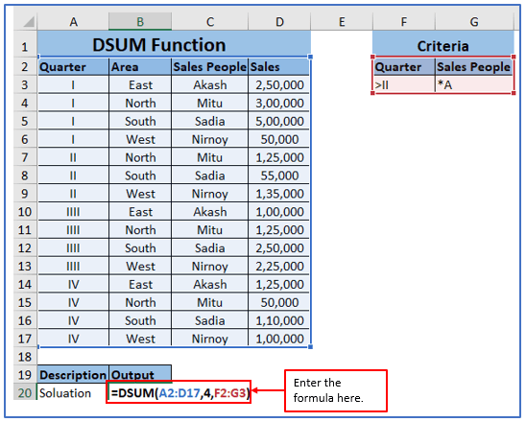Click the criteria Quarter header in F2
526x422 pixels.
[404, 67]
